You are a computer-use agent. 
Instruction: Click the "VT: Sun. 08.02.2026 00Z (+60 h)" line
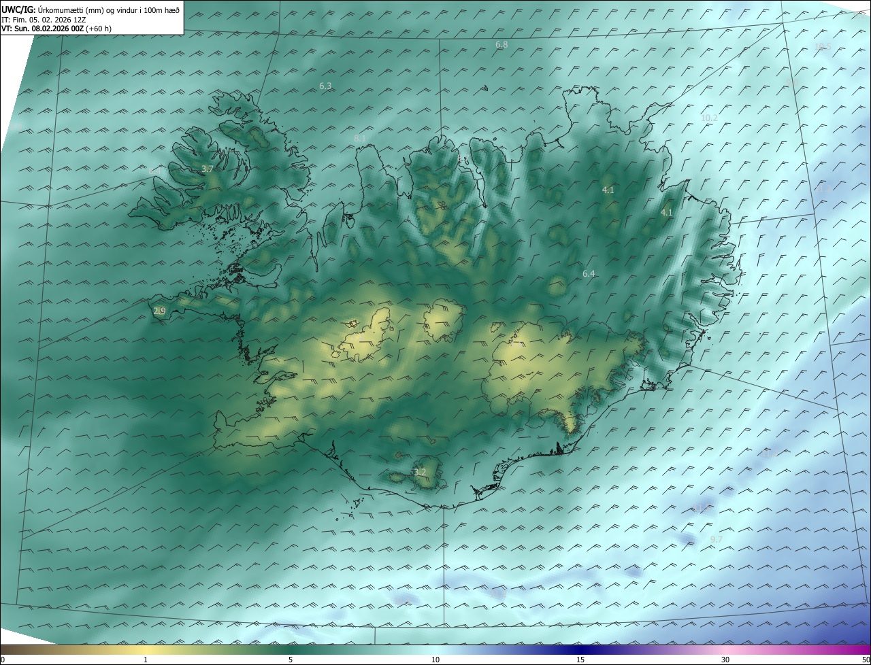point(56,29)
